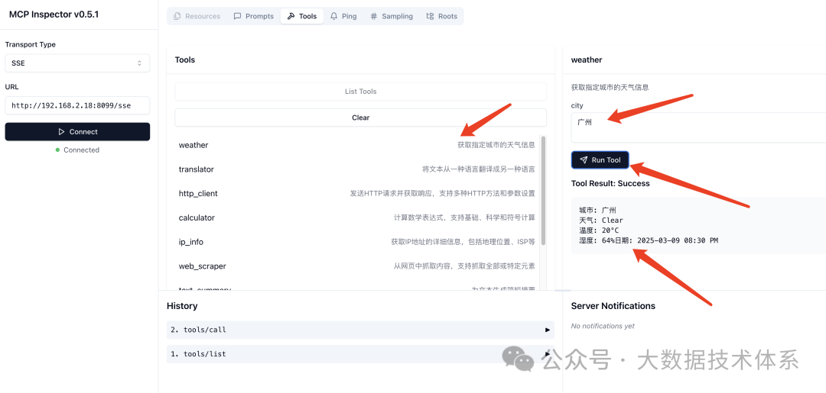This screenshot has width=826, height=393.
Task: Click the List Tools button
Action: (361, 92)
